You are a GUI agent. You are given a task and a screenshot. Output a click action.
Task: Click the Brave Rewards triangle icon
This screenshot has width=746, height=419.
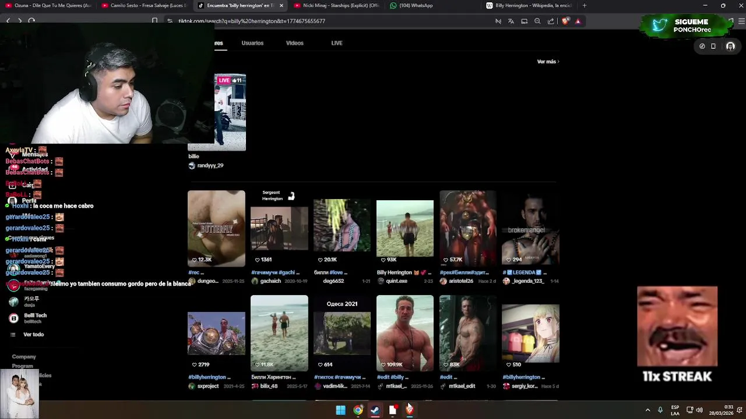578,21
